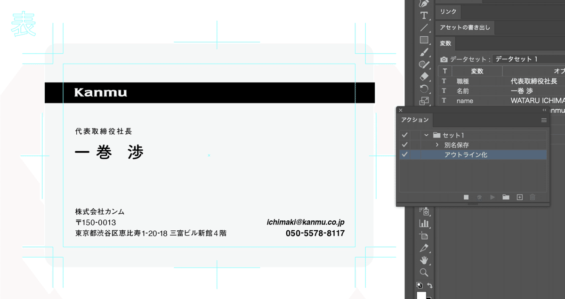The image size is (565, 299).
Task: Create a new action set folder
Action: point(506,197)
